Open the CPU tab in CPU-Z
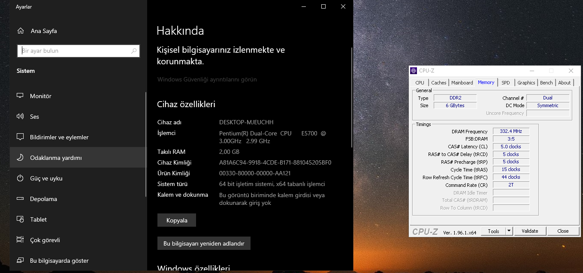The image size is (583, 273). coord(419,82)
